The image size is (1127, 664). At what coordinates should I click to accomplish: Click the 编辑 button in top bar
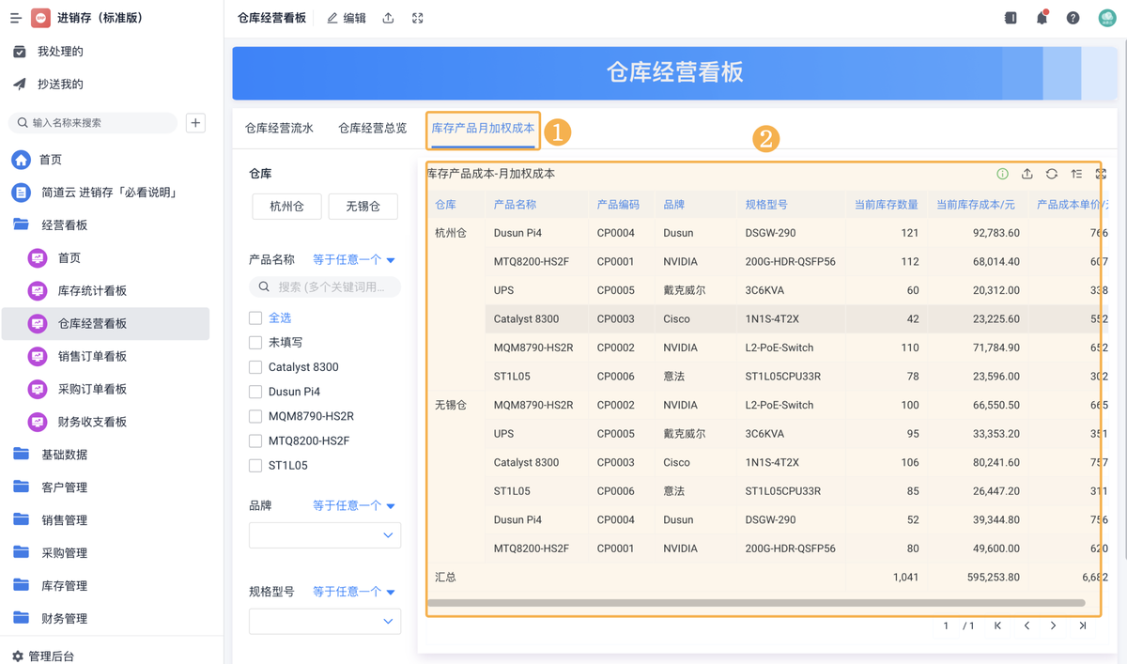click(347, 18)
